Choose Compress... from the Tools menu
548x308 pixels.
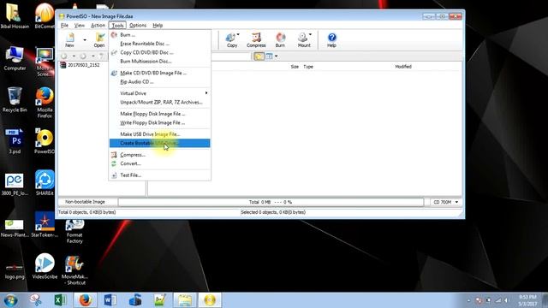click(160, 155)
